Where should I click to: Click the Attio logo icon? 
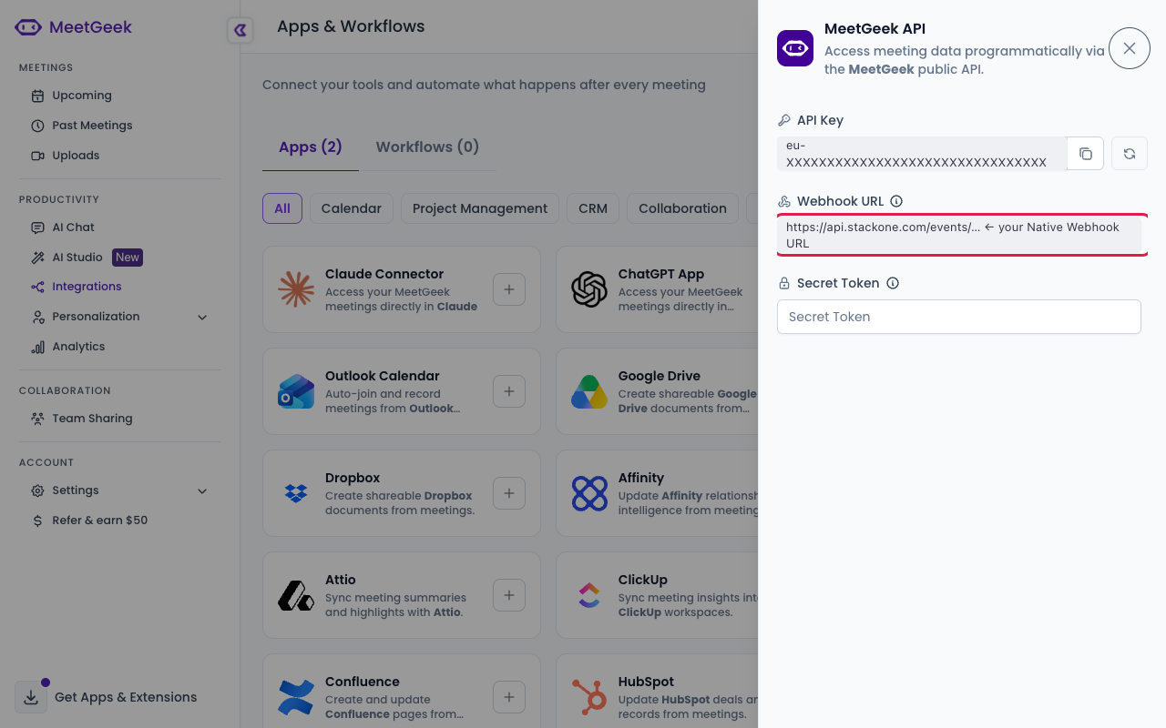click(296, 595)
